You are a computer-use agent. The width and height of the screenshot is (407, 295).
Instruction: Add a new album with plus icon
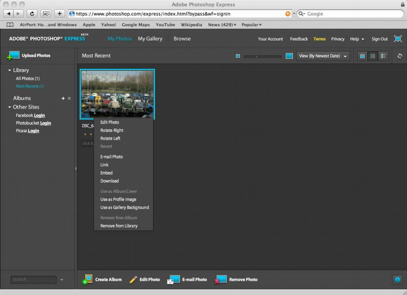[63, 98]
